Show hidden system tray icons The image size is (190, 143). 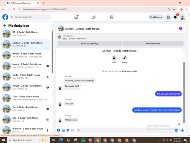coord(160,140)
